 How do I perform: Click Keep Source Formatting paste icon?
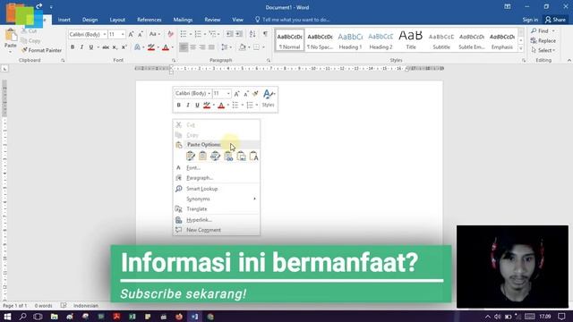(191, 157)
